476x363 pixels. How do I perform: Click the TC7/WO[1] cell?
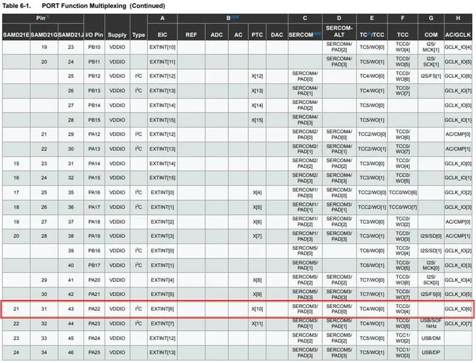(372, 294)
